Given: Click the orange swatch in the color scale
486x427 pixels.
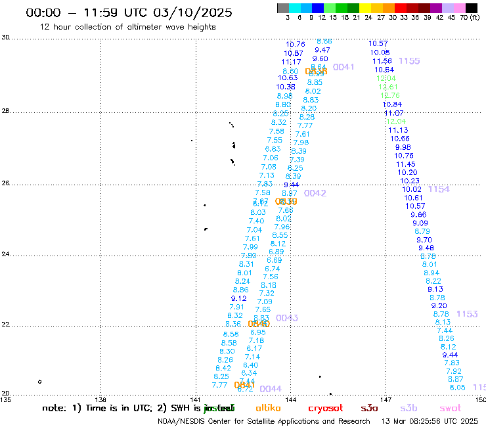Looking at the screenshot, I should tap(389, 8).
